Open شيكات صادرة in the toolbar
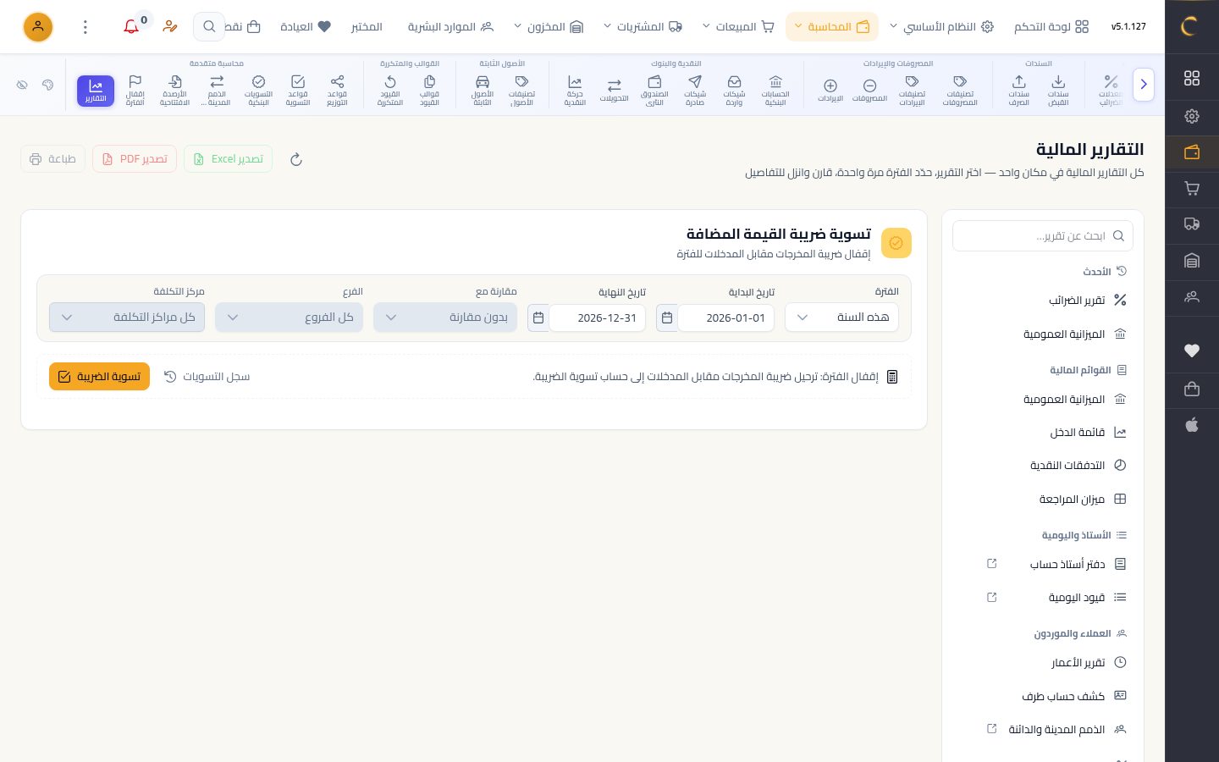Viewport: 1219px width, 762px height. pyautogui.click(x=695, y=91)
